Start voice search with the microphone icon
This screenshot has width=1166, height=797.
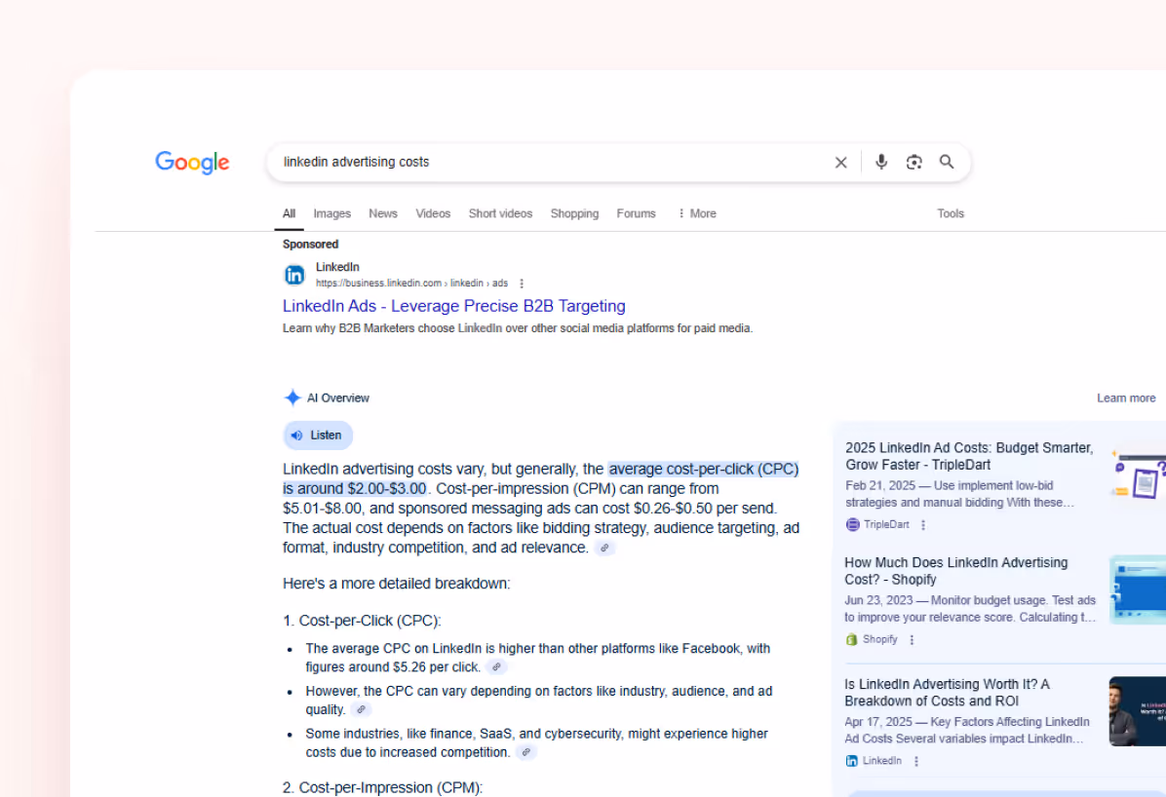(881, 162)
